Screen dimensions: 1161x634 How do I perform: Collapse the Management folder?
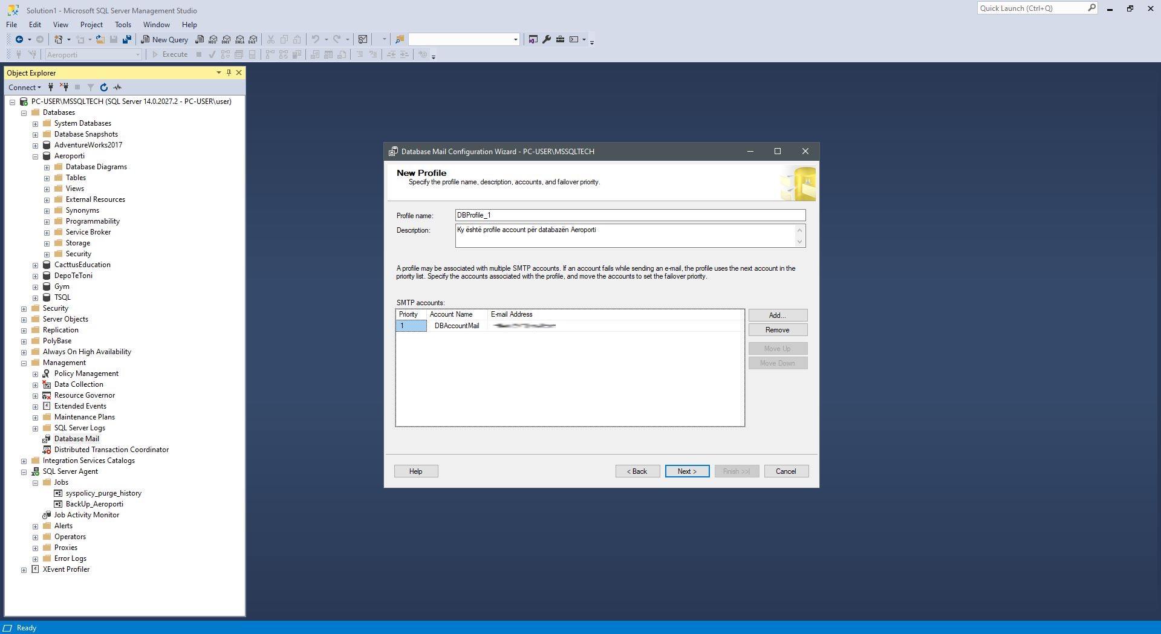[24, 363]
